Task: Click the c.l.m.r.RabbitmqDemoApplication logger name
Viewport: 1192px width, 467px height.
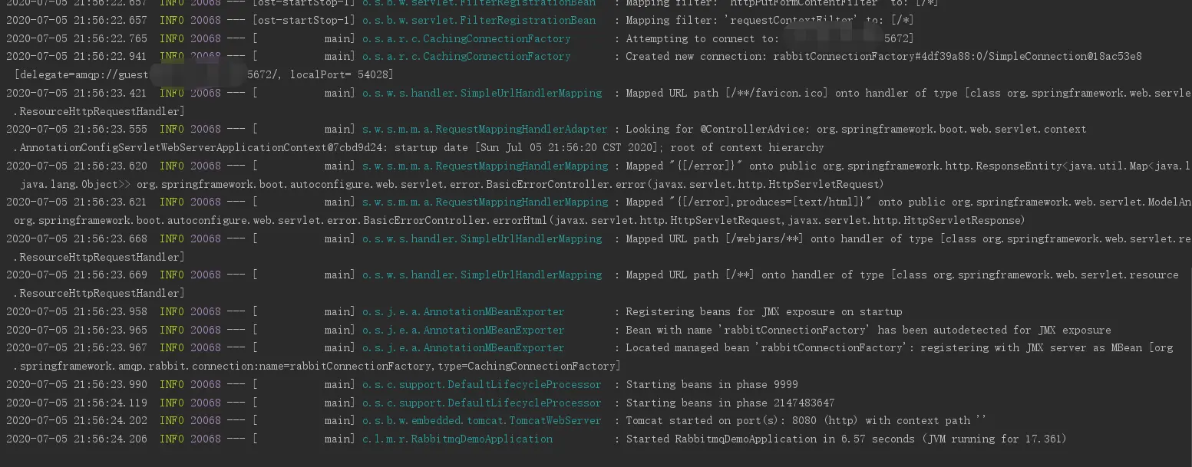Action: click(457, 439)
